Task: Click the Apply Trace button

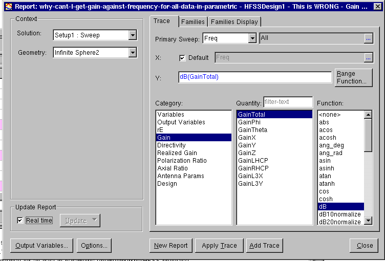Action: click(x=219, y=246)
